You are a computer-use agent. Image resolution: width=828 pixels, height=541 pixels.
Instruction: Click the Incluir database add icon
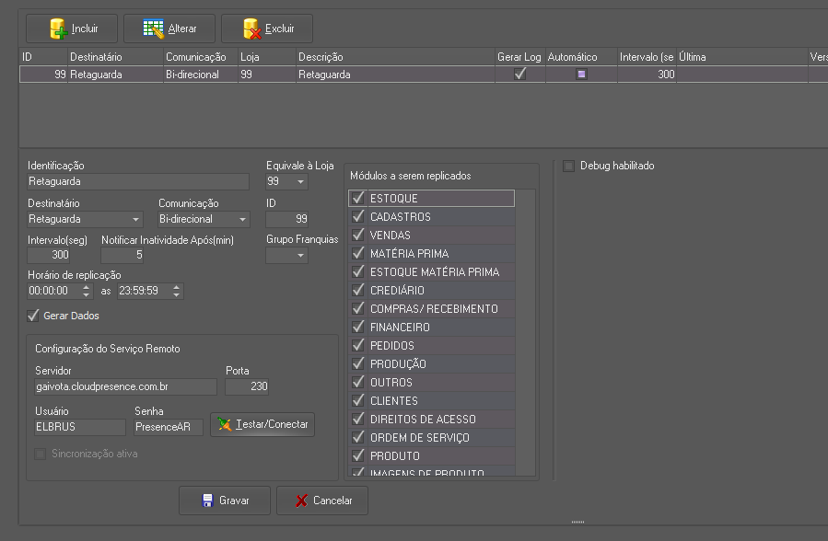coord(59,29)
